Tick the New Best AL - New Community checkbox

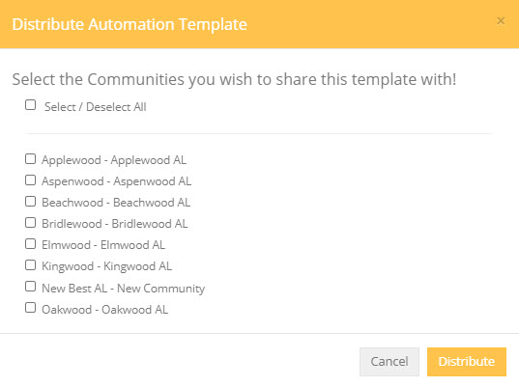[31, 287]
